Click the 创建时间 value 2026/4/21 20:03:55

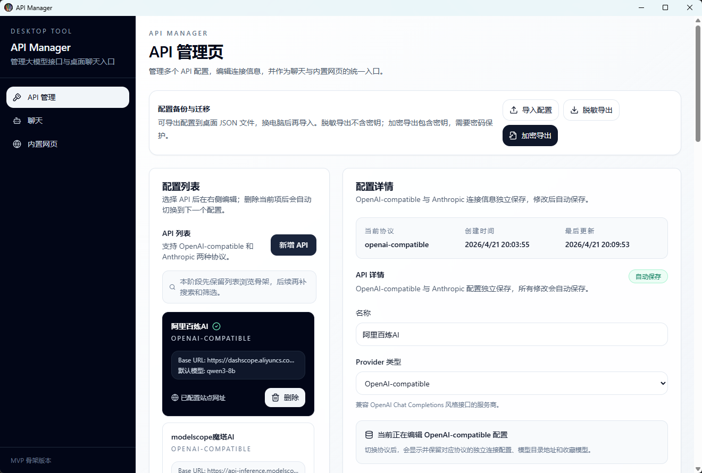click(497, 244)
